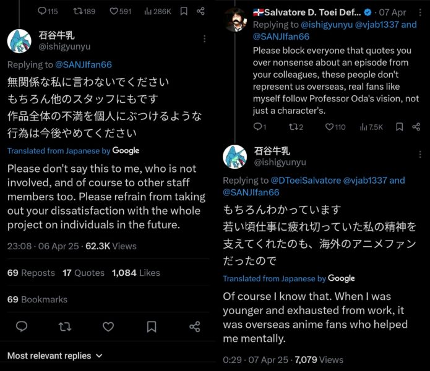This screenshot has width=430, height=371.
Task: Toggle bookmark on Salvatore D. Toei reply
Action: point(399,127)
